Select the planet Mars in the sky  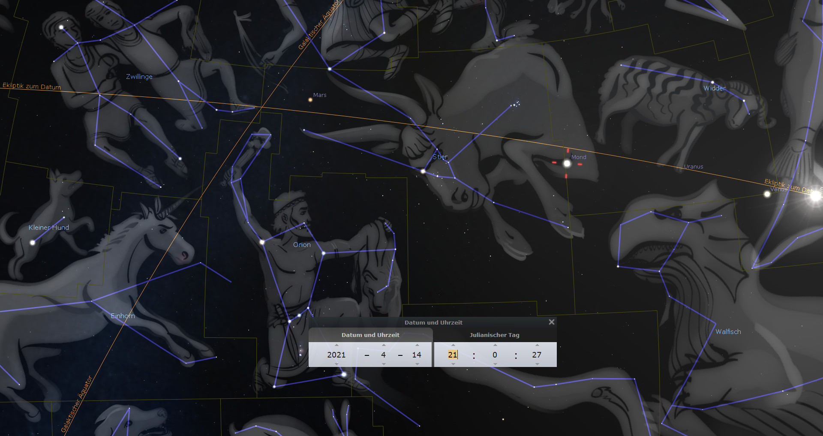point(310,100)
